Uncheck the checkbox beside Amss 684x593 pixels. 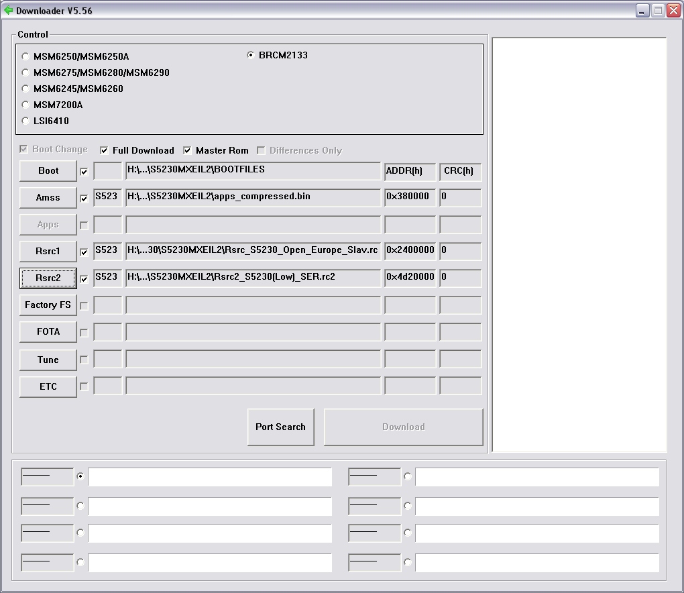tap(84, 199)
